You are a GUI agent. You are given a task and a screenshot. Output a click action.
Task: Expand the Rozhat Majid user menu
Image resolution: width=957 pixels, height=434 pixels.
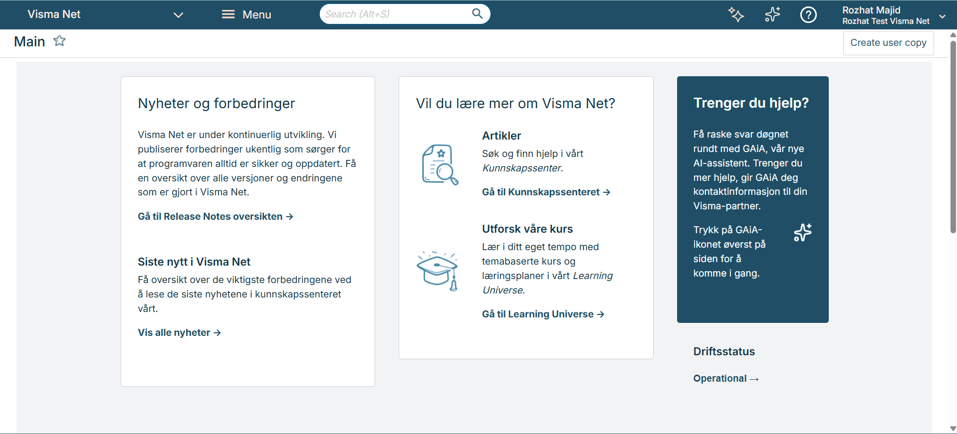(x=943, y=16)
